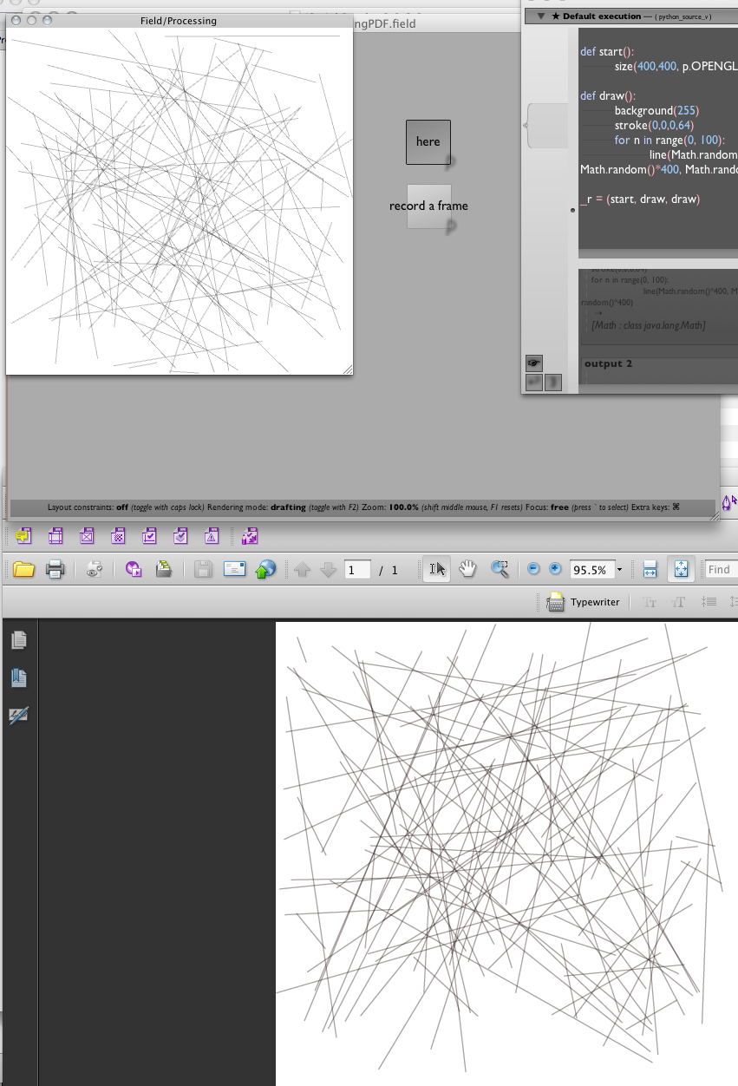Screen dimensions: 738x1086
Task: Open the zoom percentage dropdown arrow
Action: [x=619, y=570]
